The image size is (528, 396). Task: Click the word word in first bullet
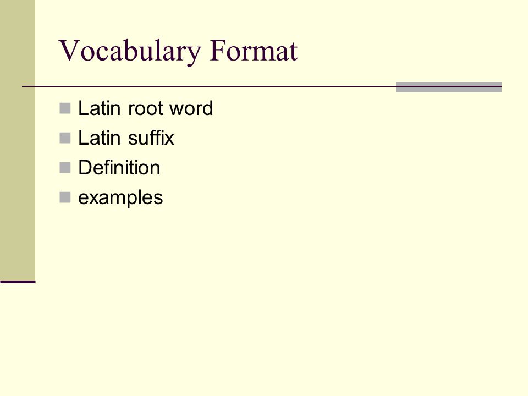coord(191,108)
